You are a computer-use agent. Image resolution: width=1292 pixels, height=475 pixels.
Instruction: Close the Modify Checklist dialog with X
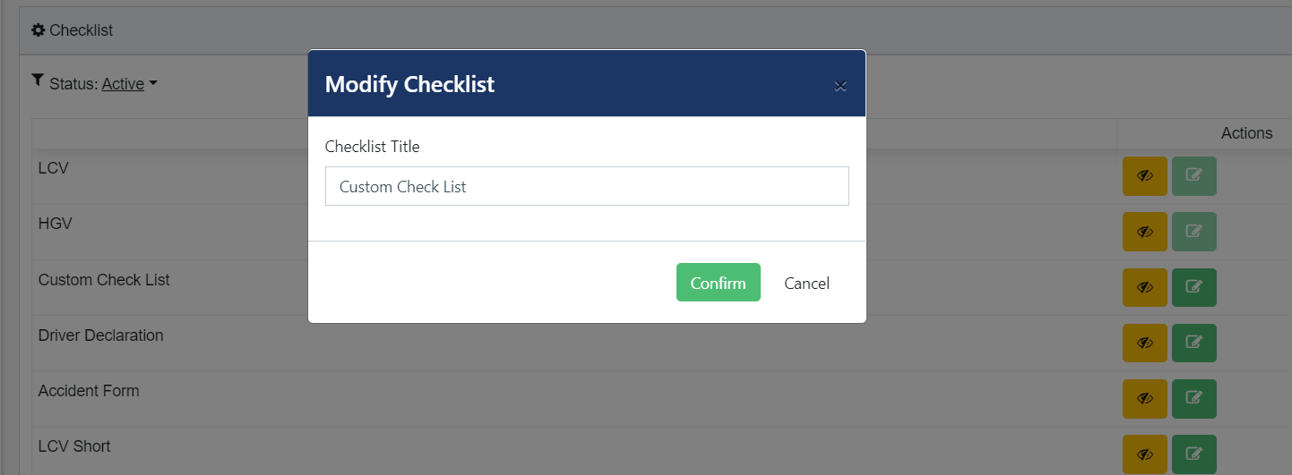(840, 86)
